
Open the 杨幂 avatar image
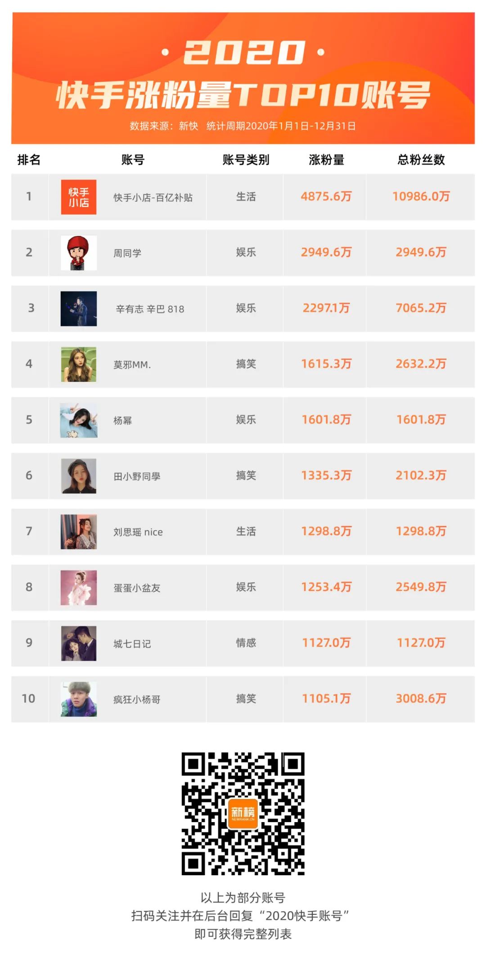pos(79,420)
